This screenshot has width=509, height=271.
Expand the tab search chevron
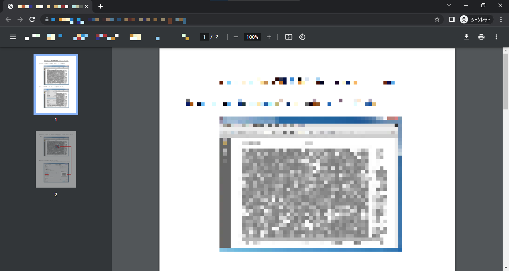pyautogui.click(x=449, y=5)
